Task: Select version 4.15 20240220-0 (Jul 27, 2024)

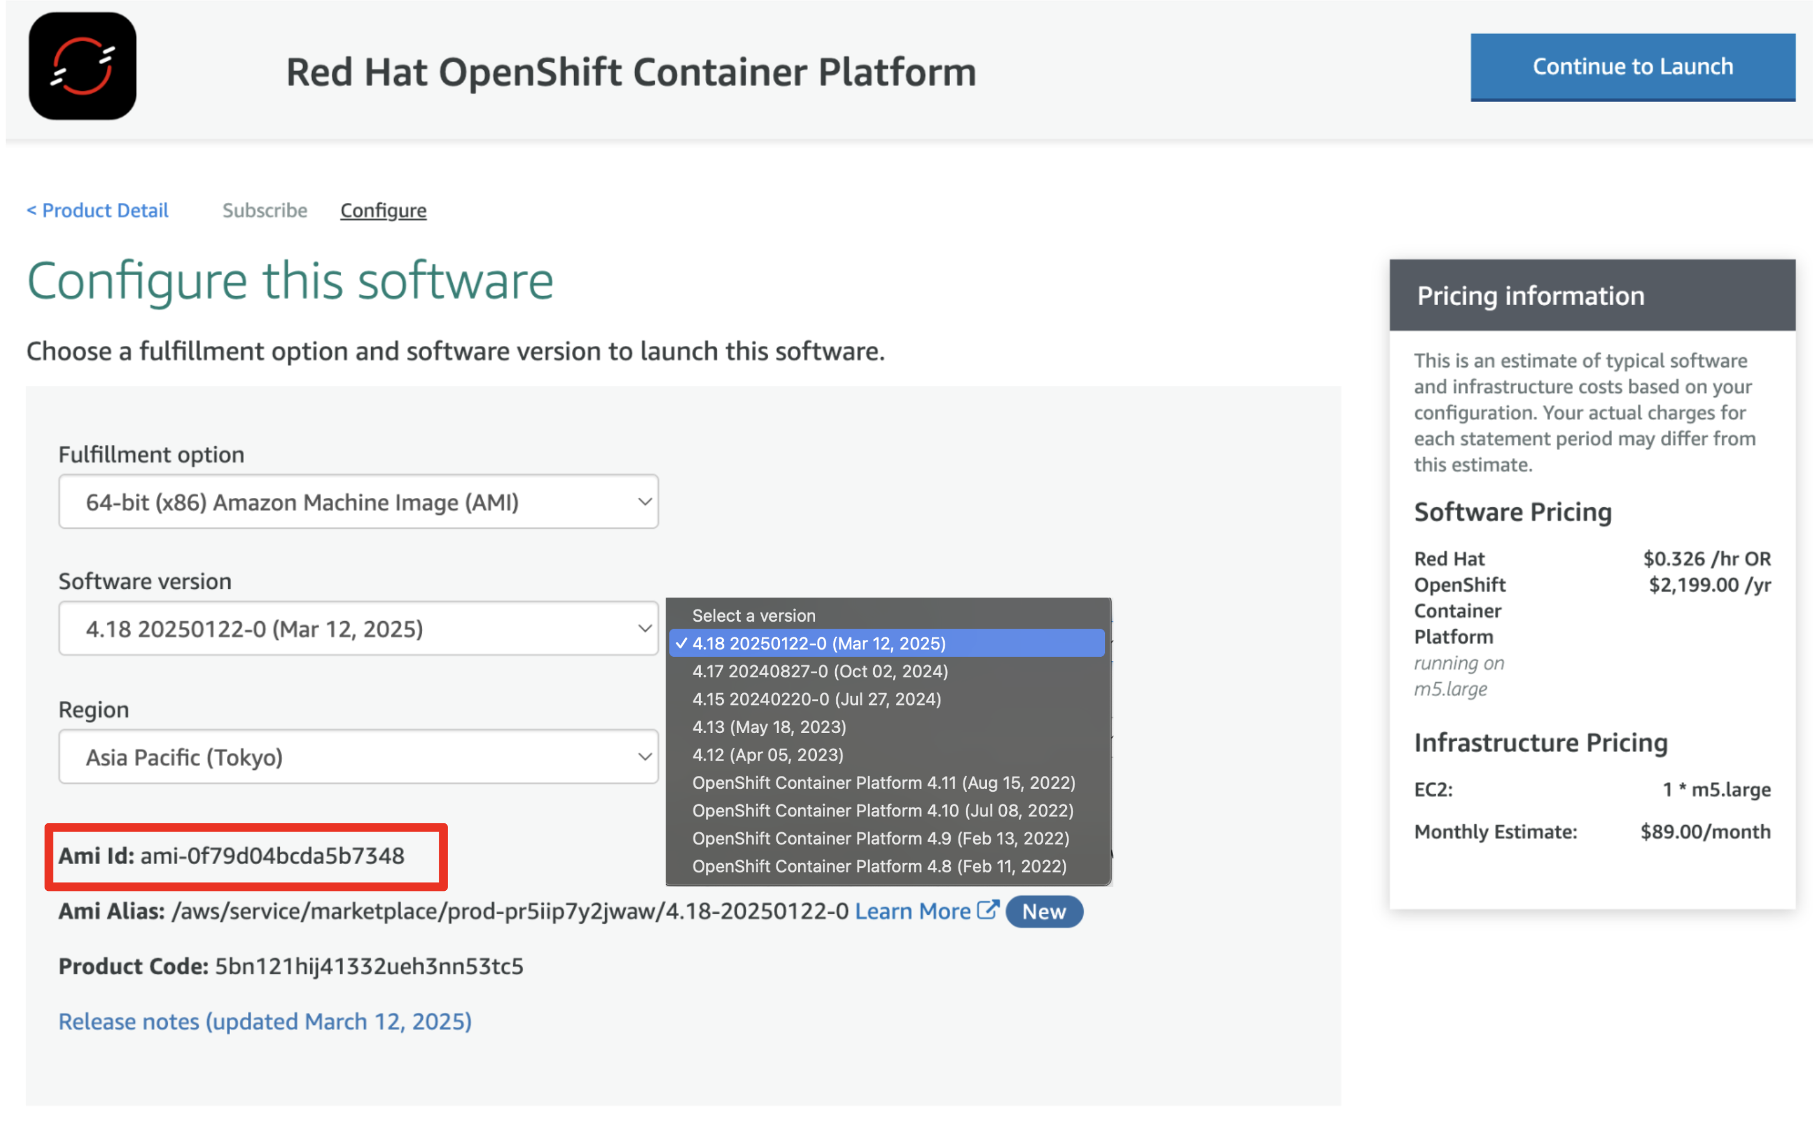Action: [x=887, y=698]
